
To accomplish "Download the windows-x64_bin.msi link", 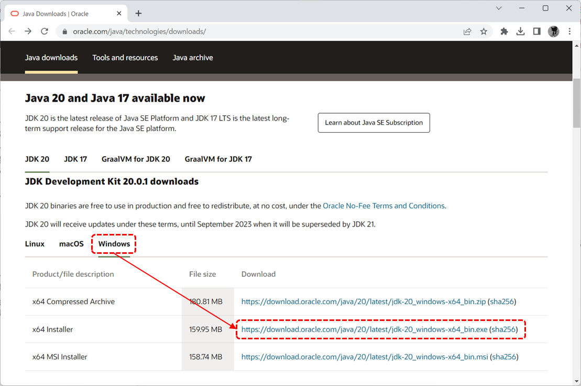I will tap(365, 357).
